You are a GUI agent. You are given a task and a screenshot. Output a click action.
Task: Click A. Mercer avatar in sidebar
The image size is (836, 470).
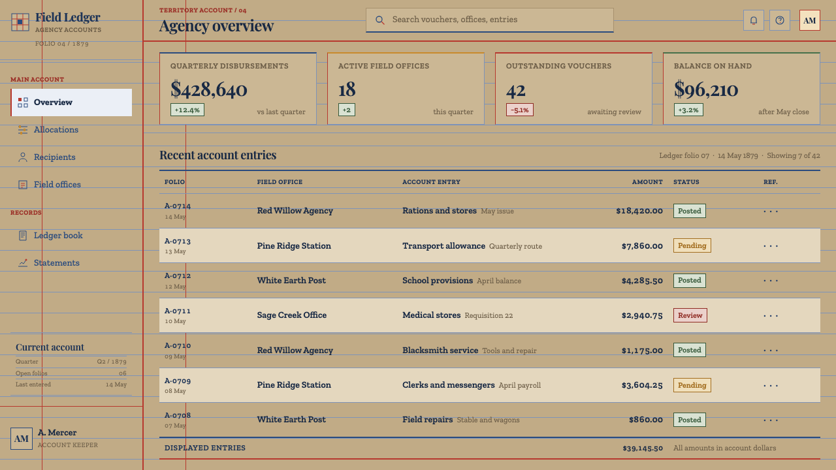tap(22, 439)
